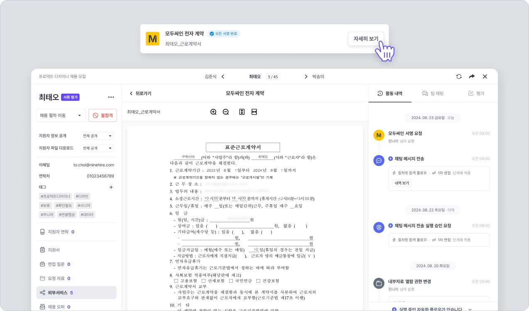Viewport: 529px width, 311px height.
Task: Click the 최태오_근로계약서 filename in viewer toolbar
Action: tap(144, 112)
